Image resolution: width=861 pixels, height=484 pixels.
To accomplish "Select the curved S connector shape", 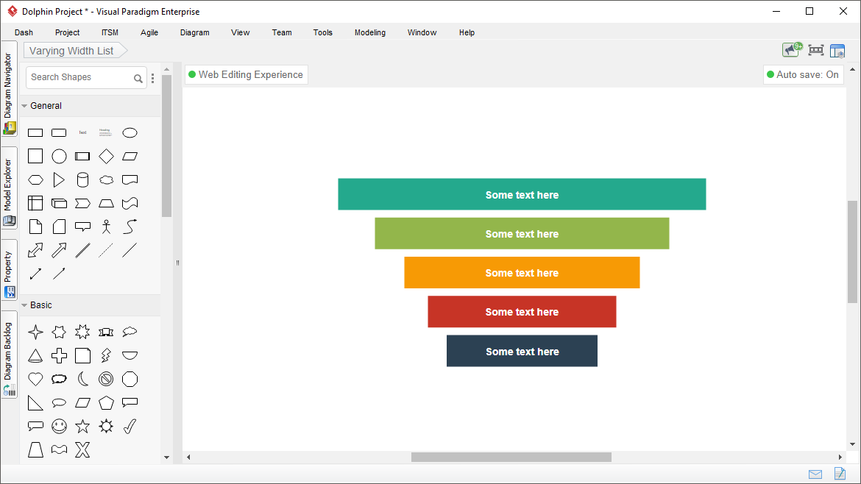I will pyautogui.click(x=130, y=227).
